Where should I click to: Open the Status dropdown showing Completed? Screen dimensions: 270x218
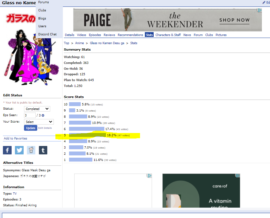tap(37, 109)
